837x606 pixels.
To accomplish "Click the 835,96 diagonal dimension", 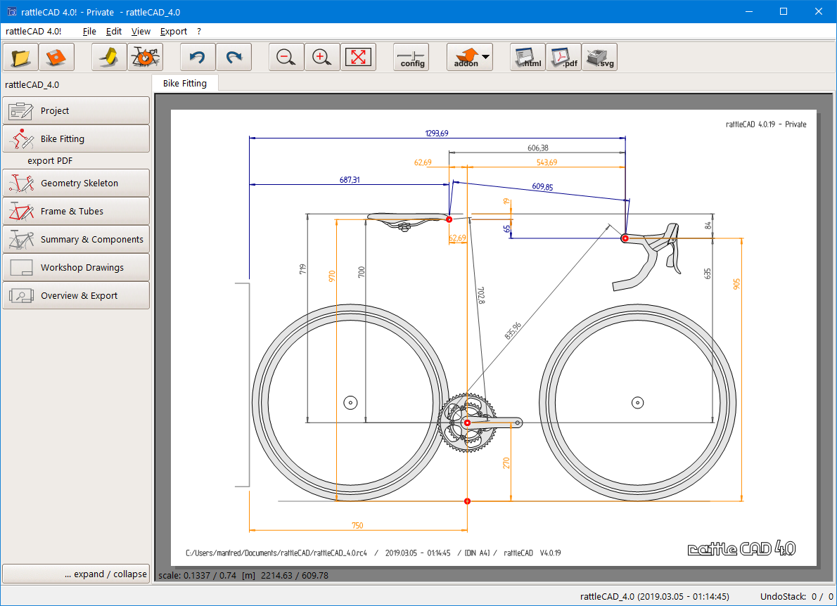I will tap(513, 330).
